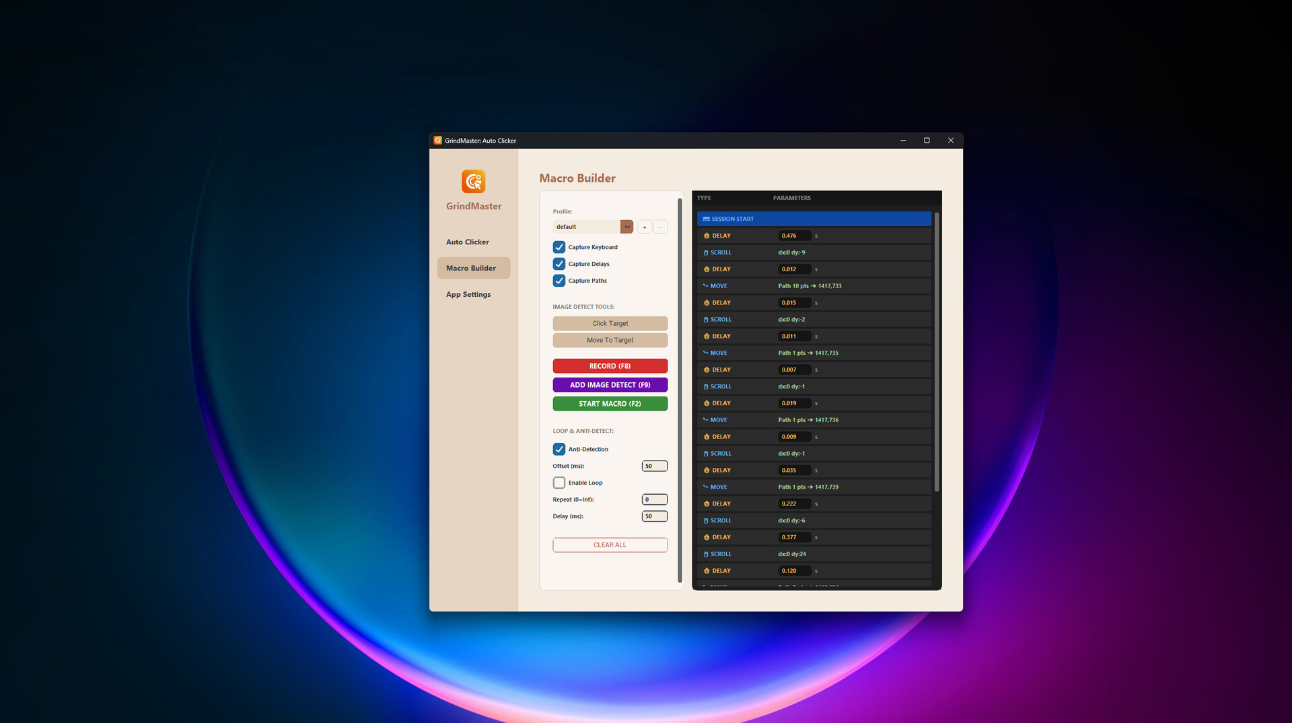This screenshot has height=723, width=1292.
Task: Click the settings panel vertical scrollbar
Action: pyautogui.click(x=680, y=390)
